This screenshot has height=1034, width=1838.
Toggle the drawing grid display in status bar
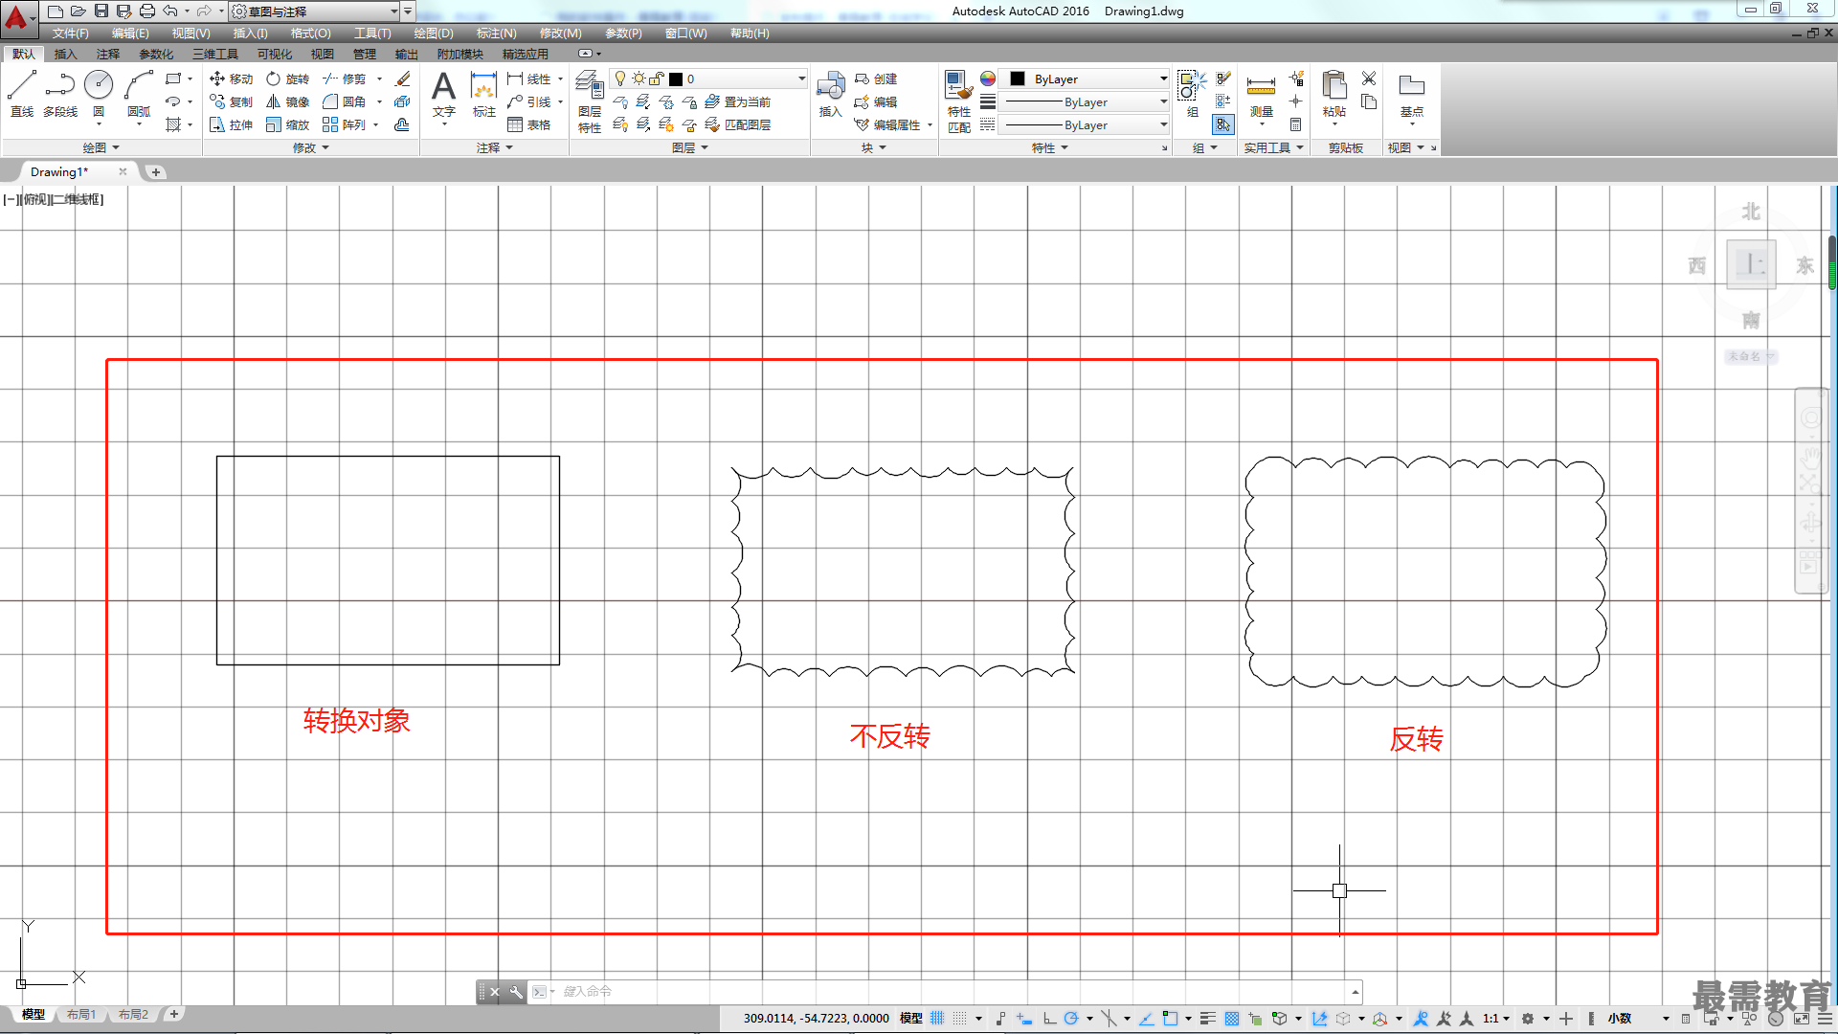click(937, 1019)
